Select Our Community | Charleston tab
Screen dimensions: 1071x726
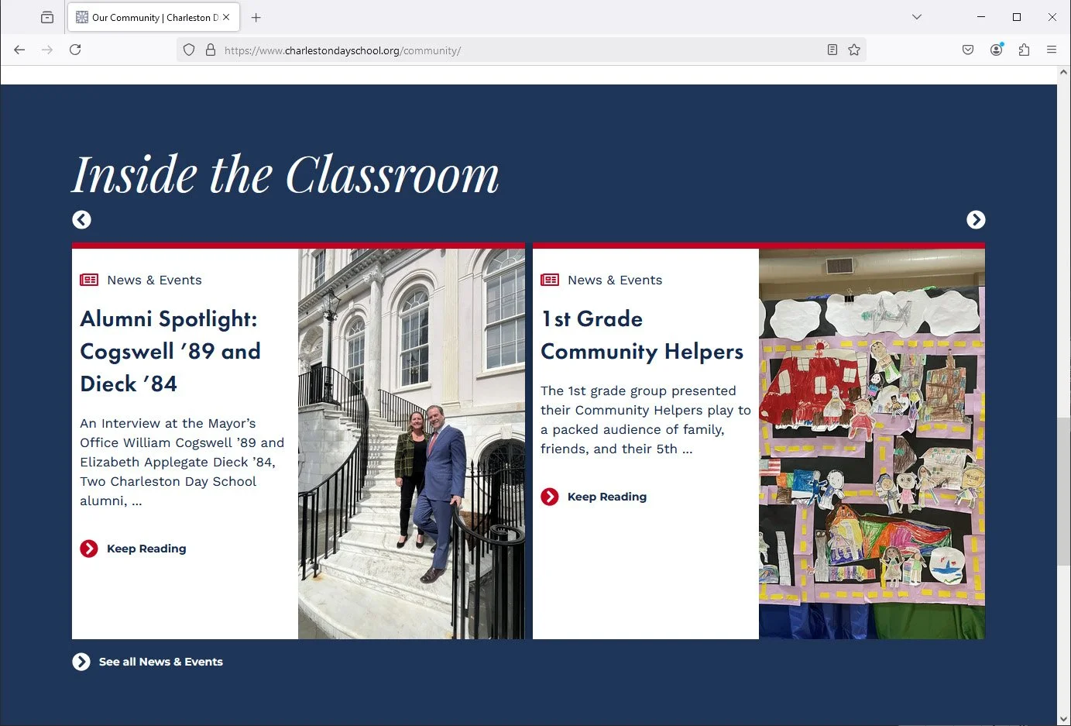pos(154,17)
